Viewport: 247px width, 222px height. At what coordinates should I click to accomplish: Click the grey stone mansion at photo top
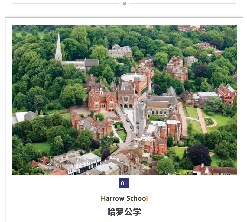(x=121, y=51)
